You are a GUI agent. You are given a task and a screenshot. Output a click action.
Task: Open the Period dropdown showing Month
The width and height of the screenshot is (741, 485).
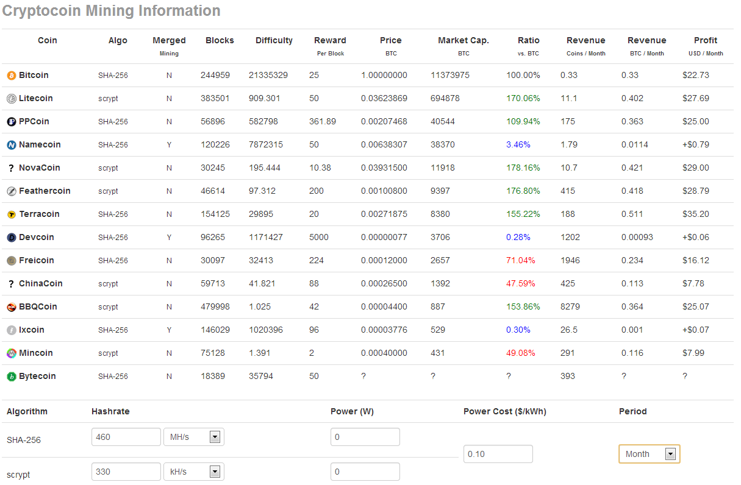(x=650, y=454)
